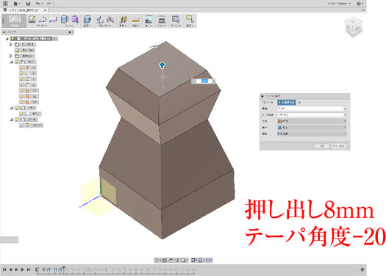Confirm the extrude with OK button

(x=322, y=146)
